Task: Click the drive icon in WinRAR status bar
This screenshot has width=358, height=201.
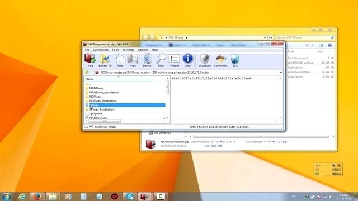Action: [86, 127]
